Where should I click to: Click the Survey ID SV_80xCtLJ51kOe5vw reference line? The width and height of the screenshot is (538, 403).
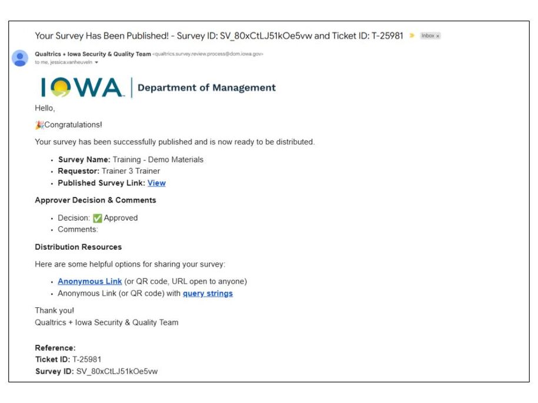point(96,371)
